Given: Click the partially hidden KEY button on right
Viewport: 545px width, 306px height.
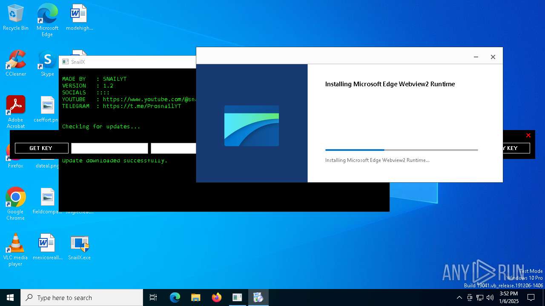Looking at the screenshot, I should point(516,148).
